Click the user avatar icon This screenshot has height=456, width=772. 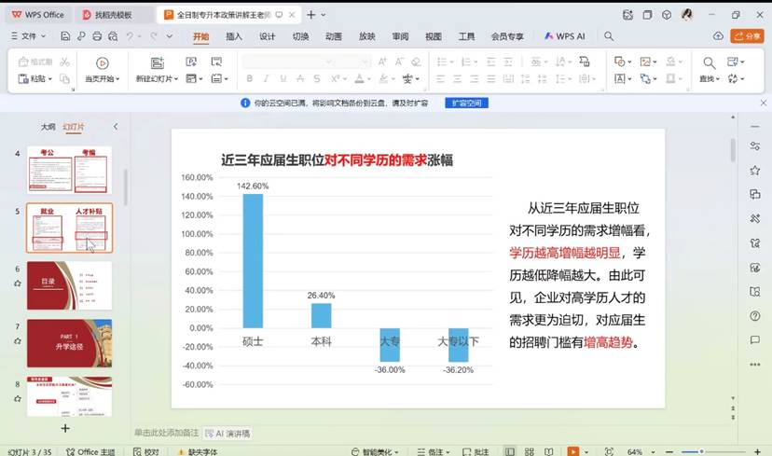click(x=687, y=15)
